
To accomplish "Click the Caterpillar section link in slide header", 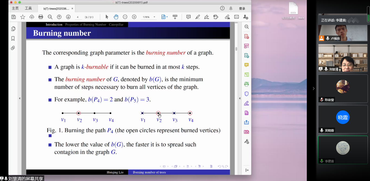I will (x=116, y=25).
